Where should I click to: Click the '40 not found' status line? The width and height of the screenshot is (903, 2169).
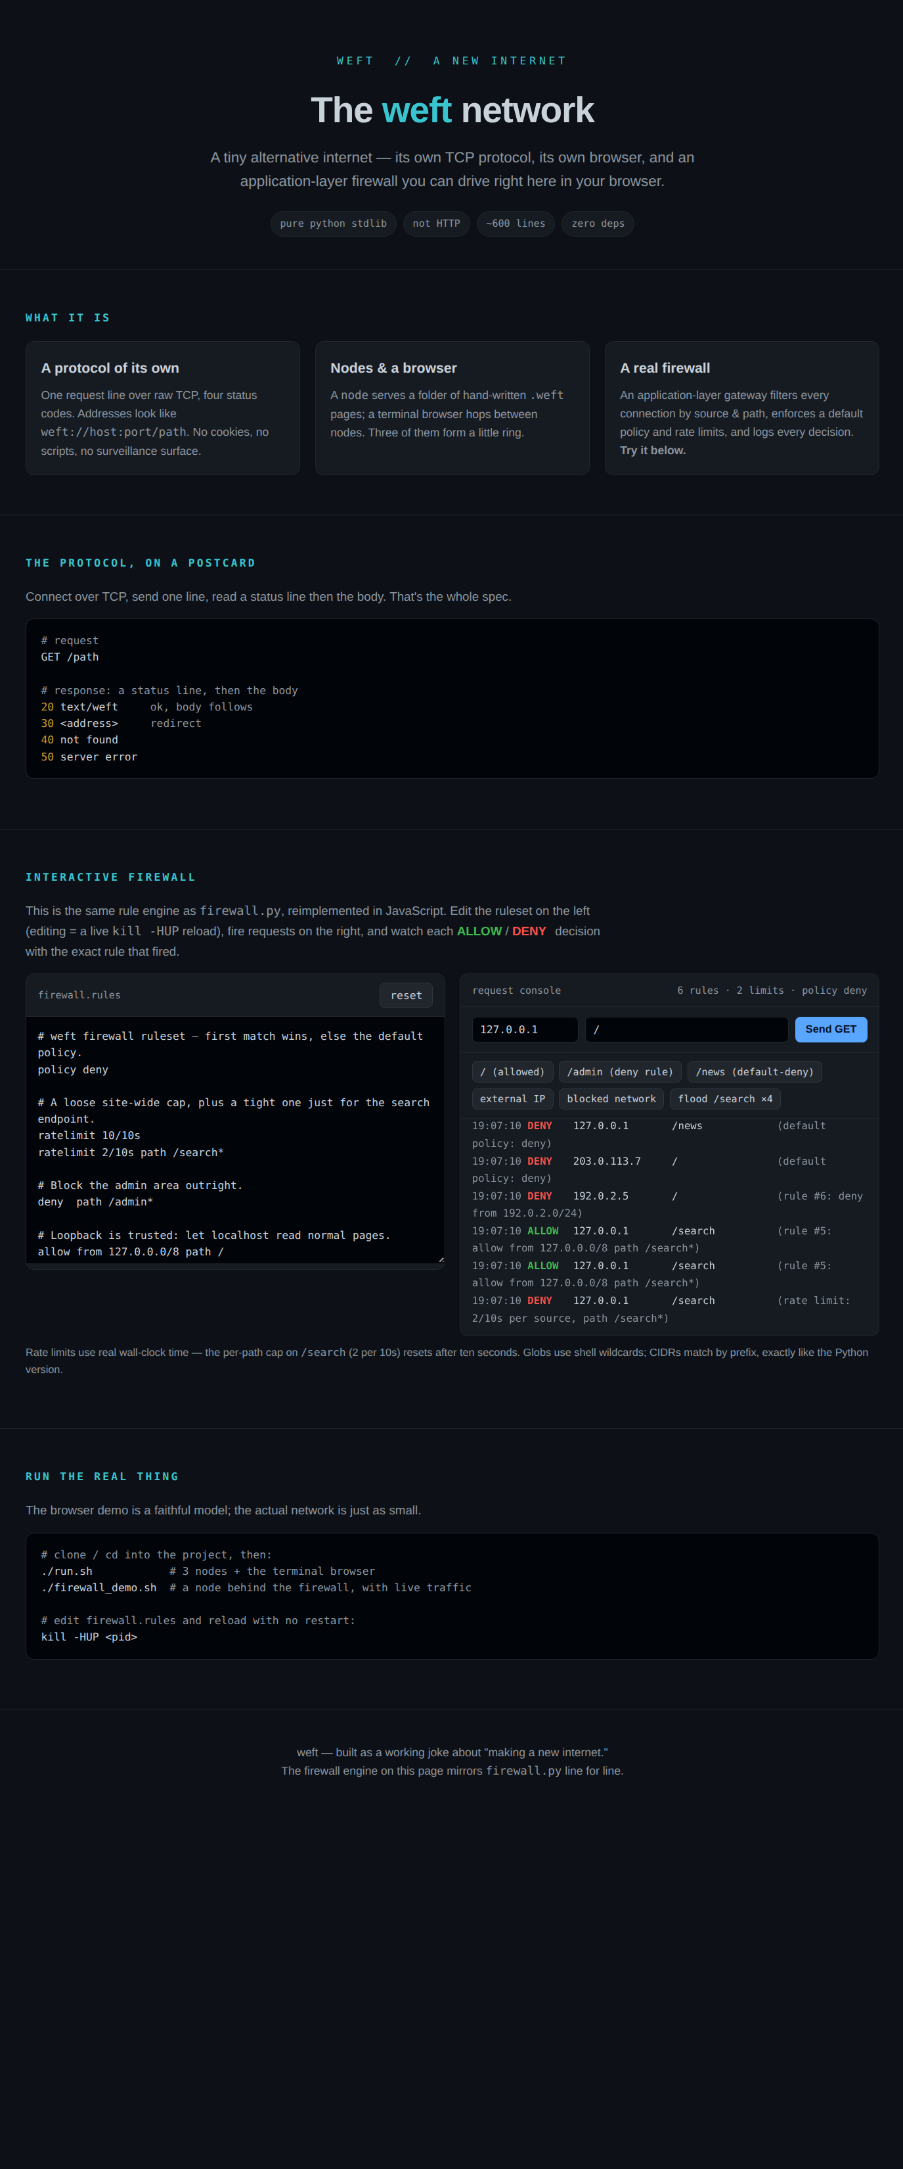point(80,739)
